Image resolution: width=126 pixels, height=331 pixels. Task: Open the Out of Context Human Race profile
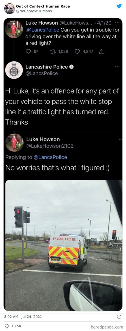click(43, 6)
